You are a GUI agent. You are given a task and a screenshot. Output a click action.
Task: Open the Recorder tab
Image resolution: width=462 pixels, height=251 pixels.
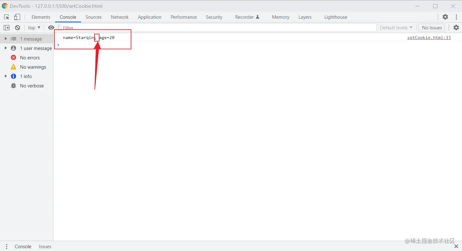(x=247, y=17)
